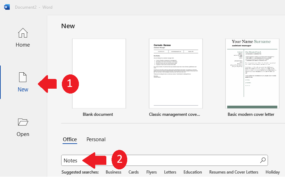Click the Classic management cove... caption
Screen dimensions: 285x177
pyautogui.click(x=174, y=114)
